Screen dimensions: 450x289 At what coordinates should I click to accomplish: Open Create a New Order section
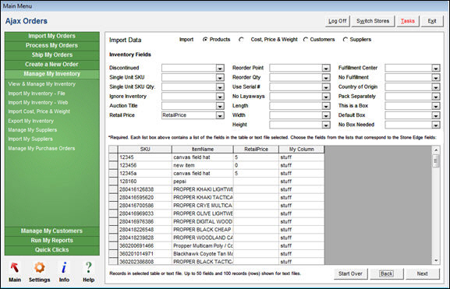pyautogui.click(x=52, y=65)
